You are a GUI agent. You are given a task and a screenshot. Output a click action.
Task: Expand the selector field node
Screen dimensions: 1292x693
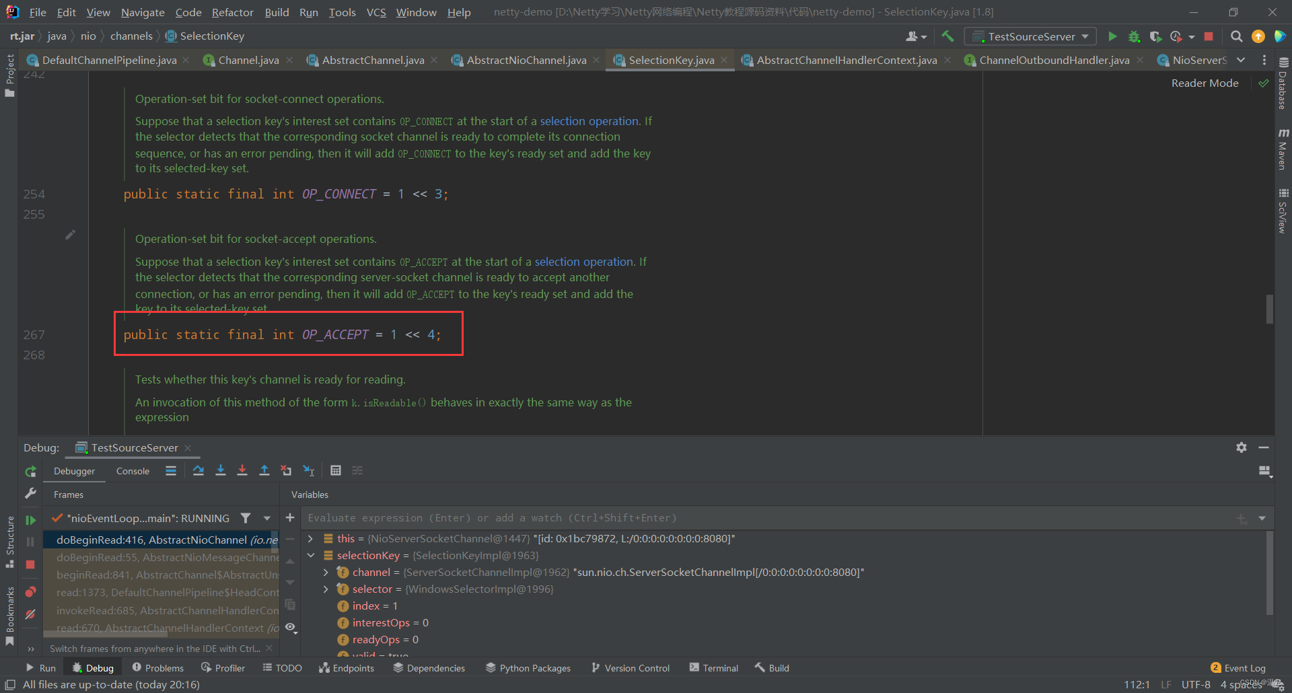pyautogui.click(x=326, y=589)
